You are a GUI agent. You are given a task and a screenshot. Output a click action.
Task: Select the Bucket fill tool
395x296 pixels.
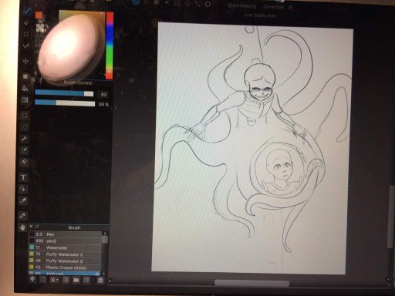(25, 88)
